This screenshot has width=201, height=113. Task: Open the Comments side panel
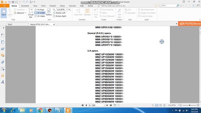(x=3, y=55)
